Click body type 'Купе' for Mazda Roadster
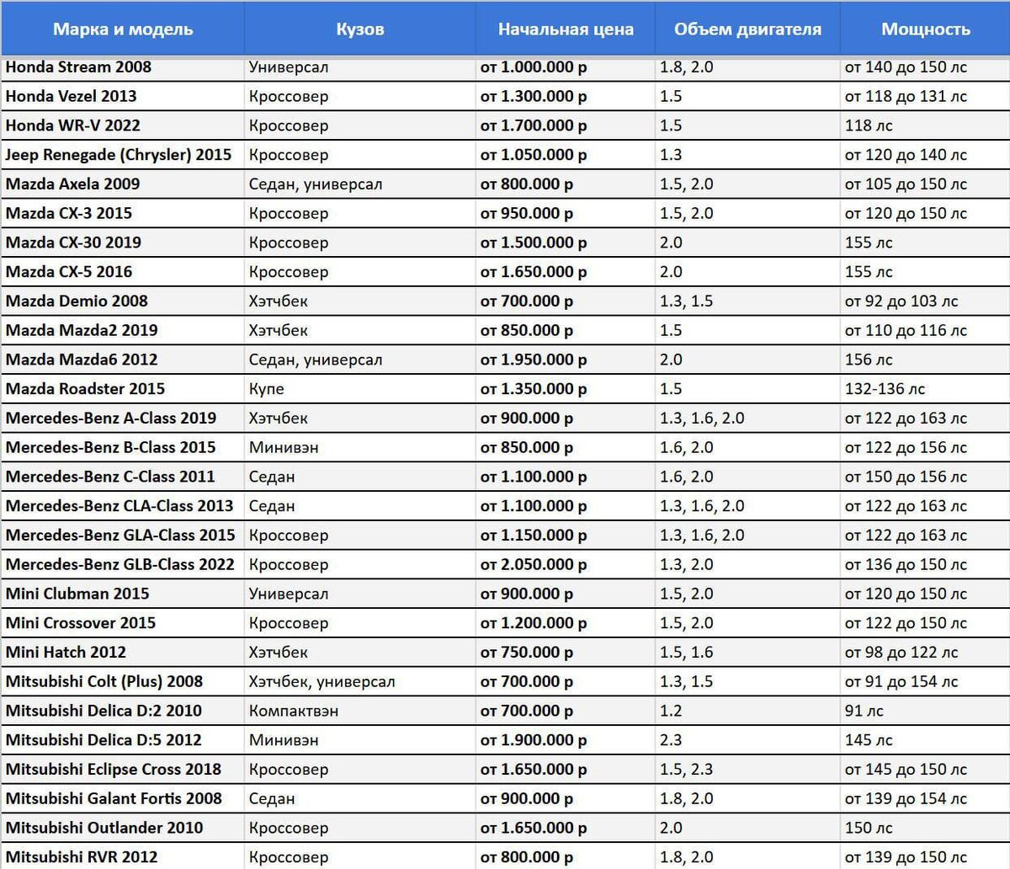Viewport: 1010px width, 869px height. tap(360, 389)
